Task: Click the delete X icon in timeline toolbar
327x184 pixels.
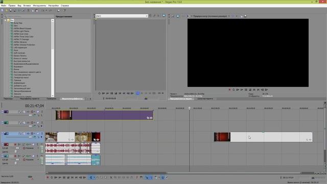Action: click(x=111, y=177)
